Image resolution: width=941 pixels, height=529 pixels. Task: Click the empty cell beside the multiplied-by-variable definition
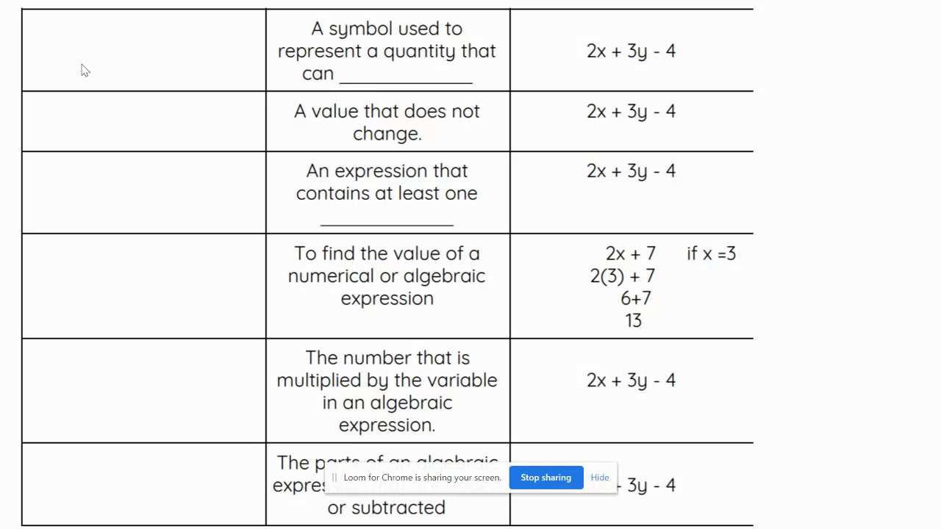(x=143, y=390)
